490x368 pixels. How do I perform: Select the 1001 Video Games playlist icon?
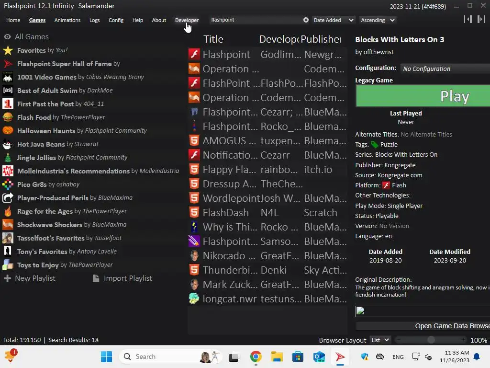(8, 77)
